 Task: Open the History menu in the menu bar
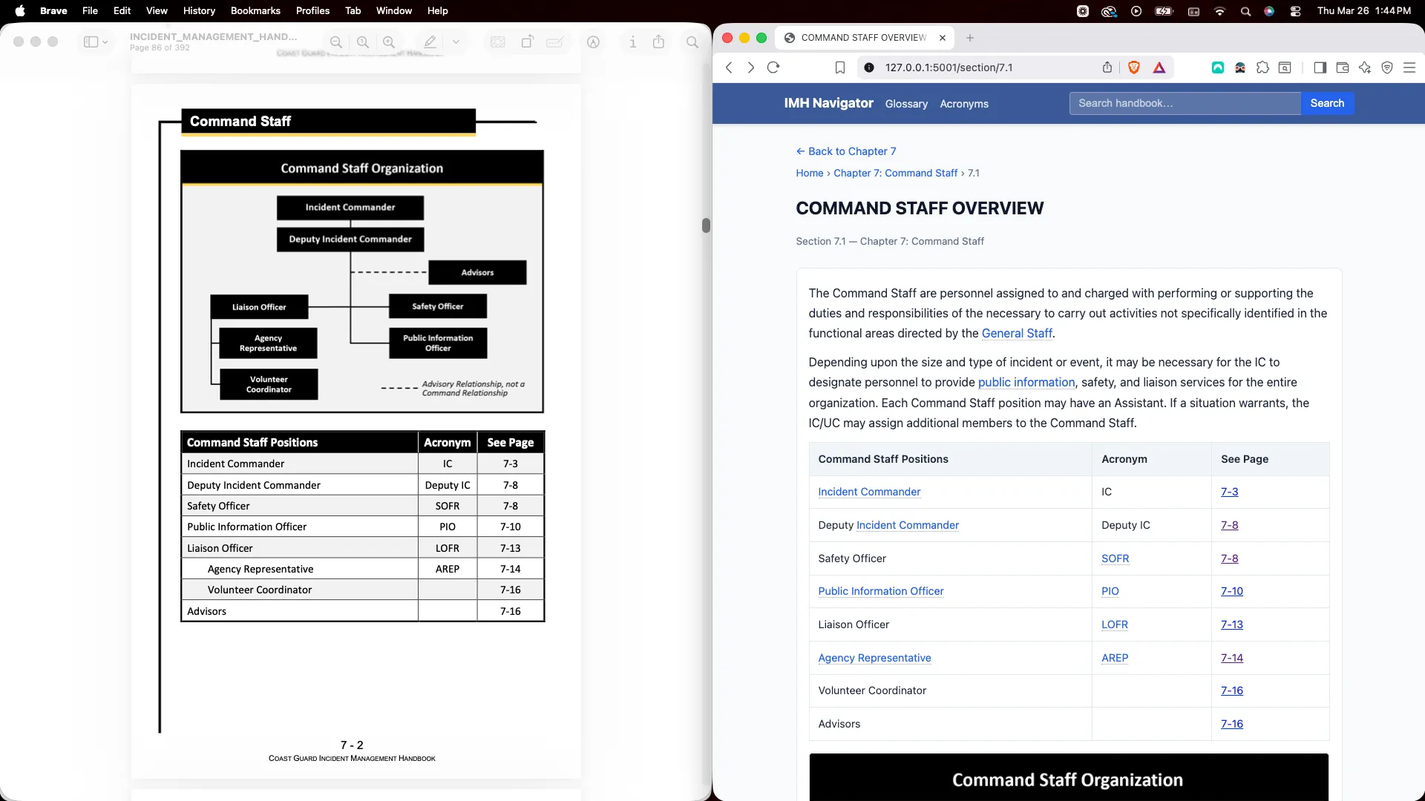coord(199,11)
